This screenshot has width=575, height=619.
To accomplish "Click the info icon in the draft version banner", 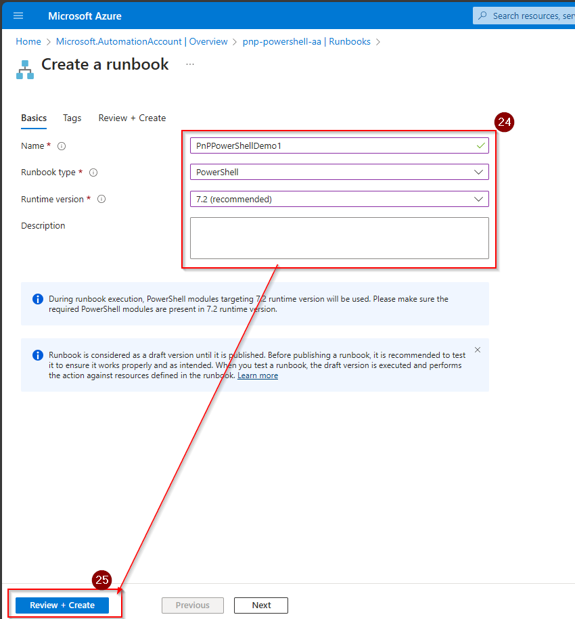I will (x=38, y=355).
